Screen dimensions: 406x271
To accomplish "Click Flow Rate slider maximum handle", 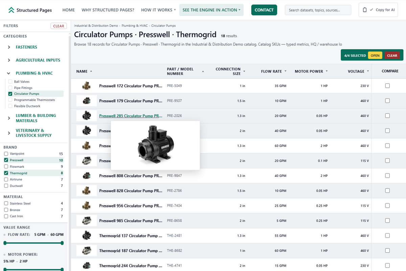I will click(x=62, y=243).
